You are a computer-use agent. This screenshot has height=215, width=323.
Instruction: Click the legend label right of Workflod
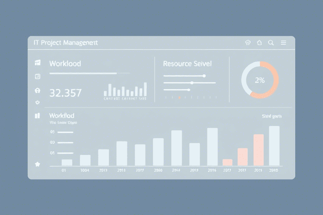pyautogui.click(x=271, y=116)
